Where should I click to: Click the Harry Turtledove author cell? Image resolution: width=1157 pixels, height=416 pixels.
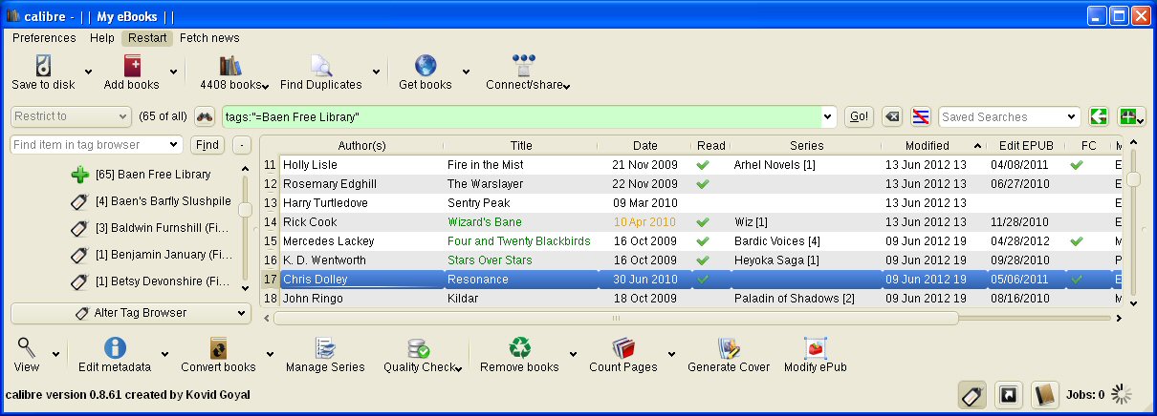(321, 203)
